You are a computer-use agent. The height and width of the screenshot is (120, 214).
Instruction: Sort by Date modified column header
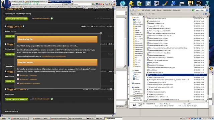coord(200,17)
